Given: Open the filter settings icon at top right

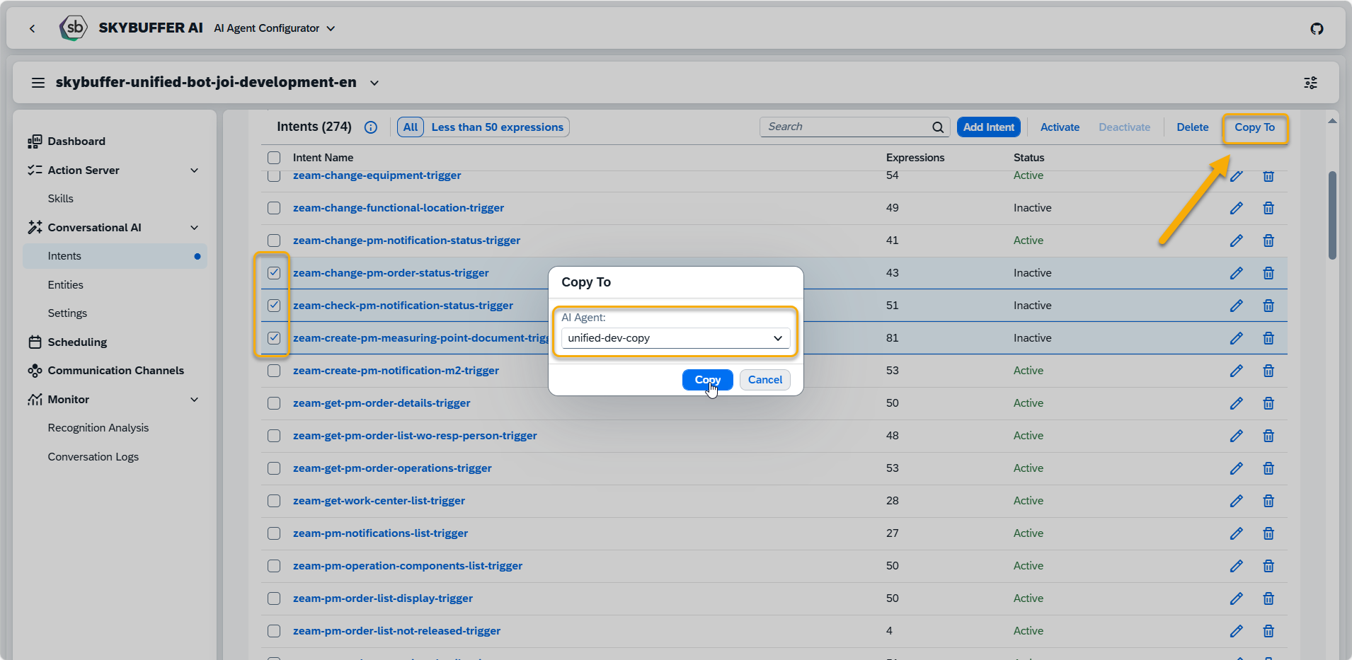Looking at the screenshot, I should 1310,83.
